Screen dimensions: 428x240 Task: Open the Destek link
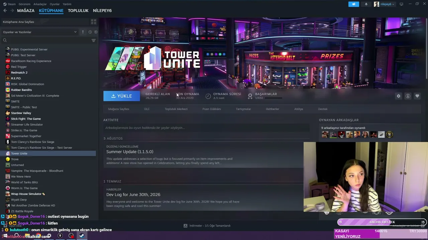tap(323, 109)
